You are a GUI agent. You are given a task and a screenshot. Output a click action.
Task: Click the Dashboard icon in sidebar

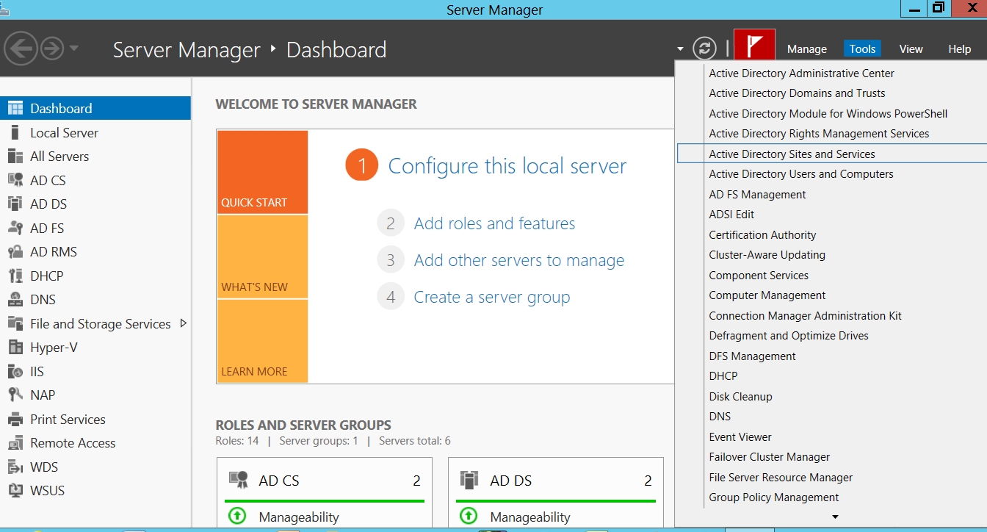tap(15, 109)
